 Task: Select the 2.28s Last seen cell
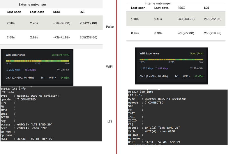tap(10, 23)
